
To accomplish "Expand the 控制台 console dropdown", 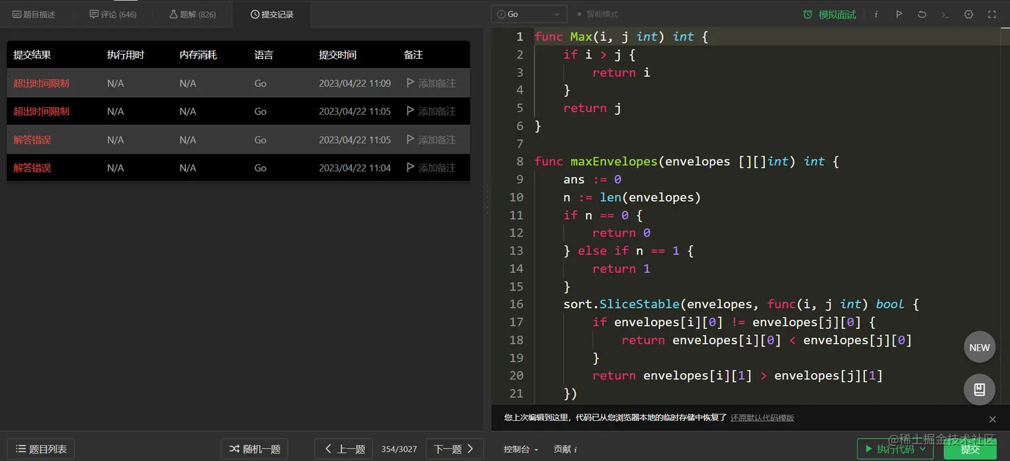I will pos(520,449).
